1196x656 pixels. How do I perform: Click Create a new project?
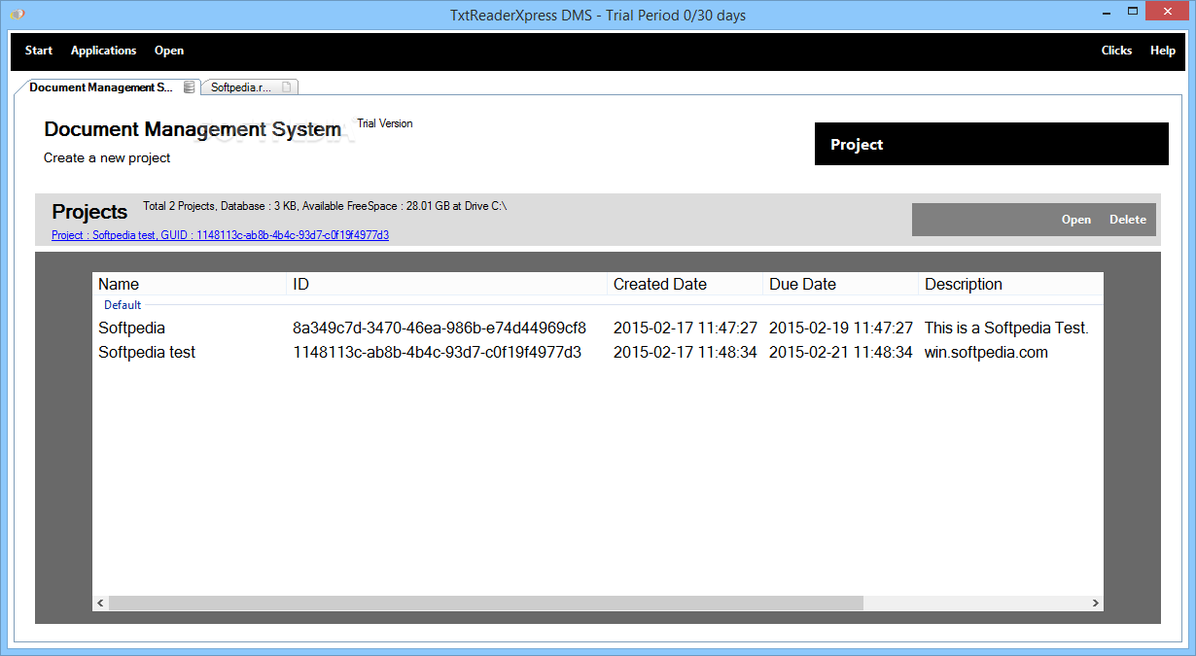[107, 157]
